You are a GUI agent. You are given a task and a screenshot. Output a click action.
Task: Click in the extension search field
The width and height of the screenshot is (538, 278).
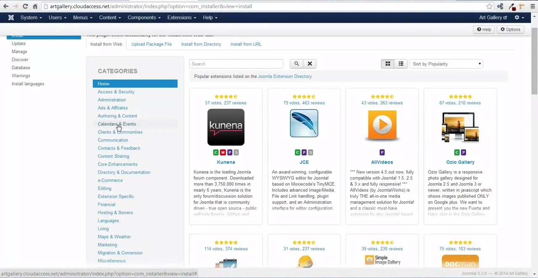click(x=236, y=64)
